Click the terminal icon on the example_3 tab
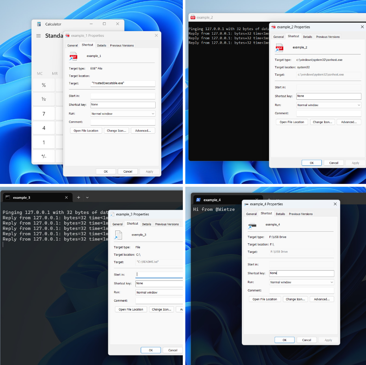 (8, 198)
